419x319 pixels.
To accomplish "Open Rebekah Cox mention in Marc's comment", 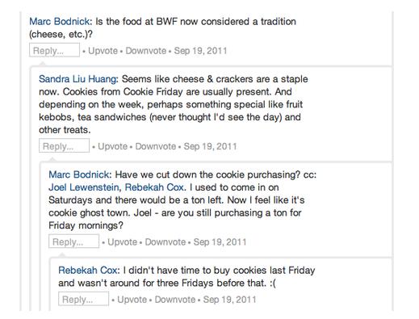I will click(x=154, y=187).
